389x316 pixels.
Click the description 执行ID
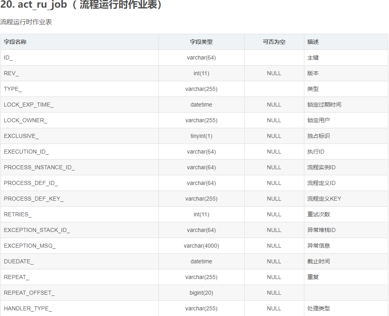pos(316,152)
